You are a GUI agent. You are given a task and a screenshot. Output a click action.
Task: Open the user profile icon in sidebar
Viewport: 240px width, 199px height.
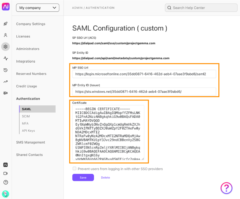coord(6,35)
